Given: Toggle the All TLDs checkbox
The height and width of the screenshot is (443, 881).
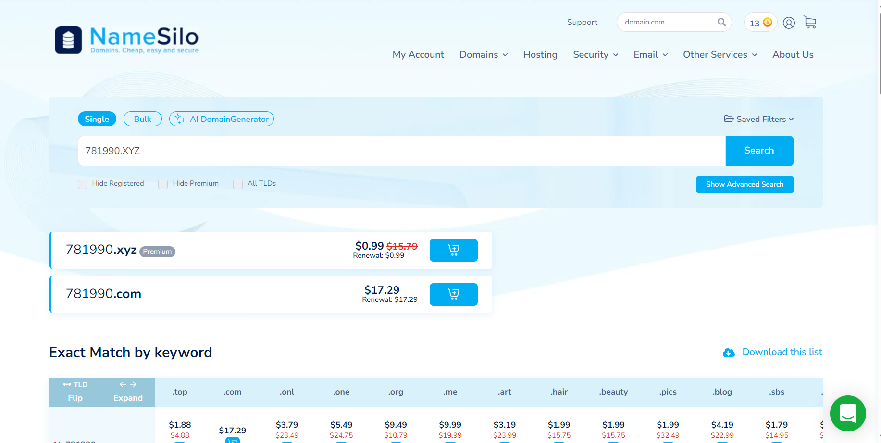Looking at the screenshot, I should [238, 184].
